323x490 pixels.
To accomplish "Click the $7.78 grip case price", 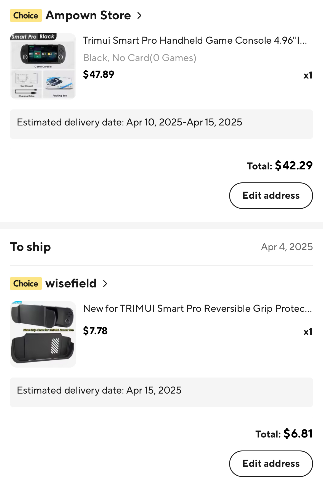I will [95, 331].
